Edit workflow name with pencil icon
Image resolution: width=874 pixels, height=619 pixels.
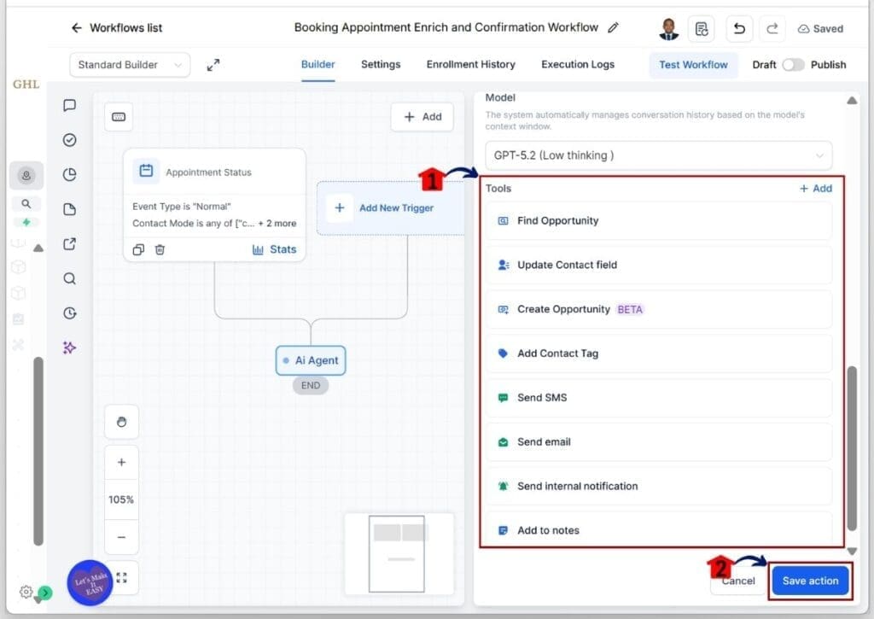click(613, 27)
